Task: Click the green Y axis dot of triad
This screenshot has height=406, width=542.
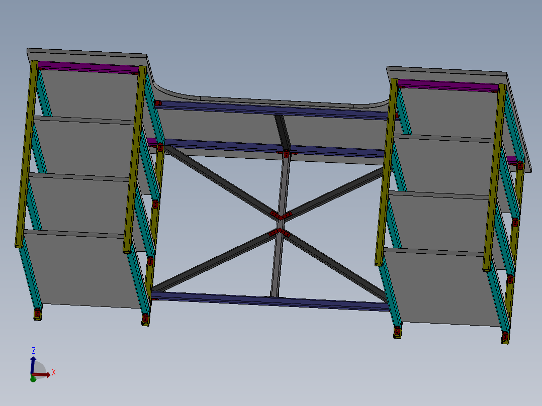Action: tap(33, 379)
